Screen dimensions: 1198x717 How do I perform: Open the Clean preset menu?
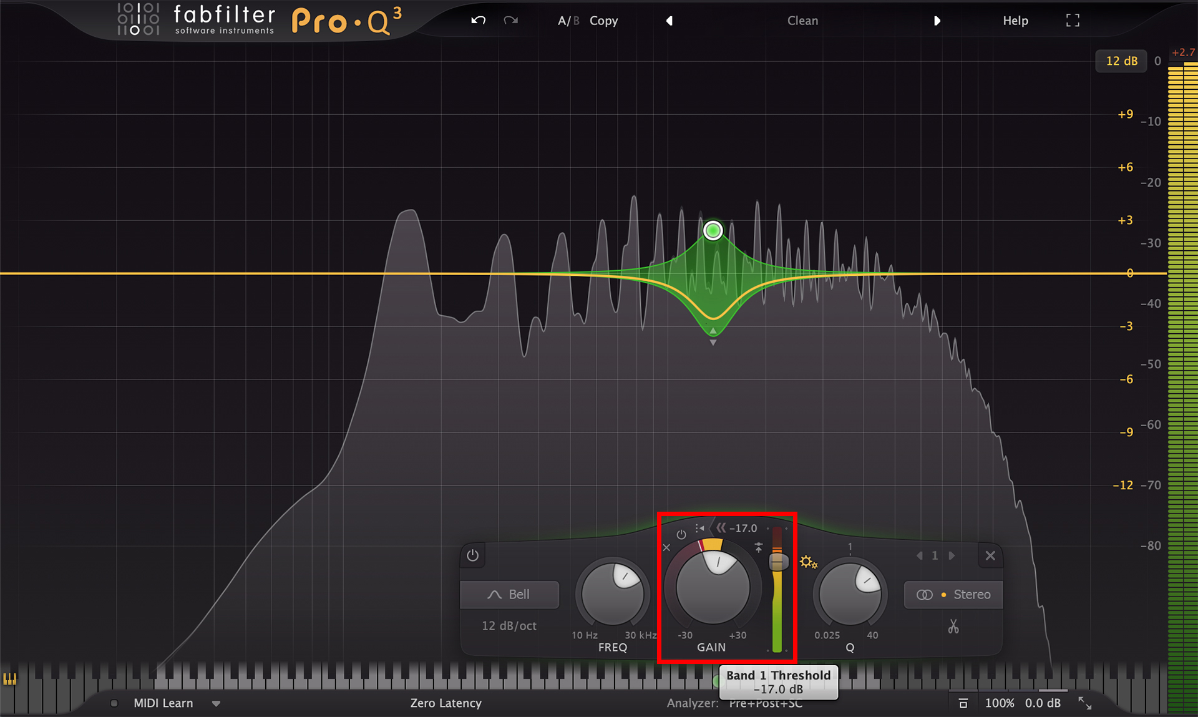pyautogui.click(x=802, y=21)
